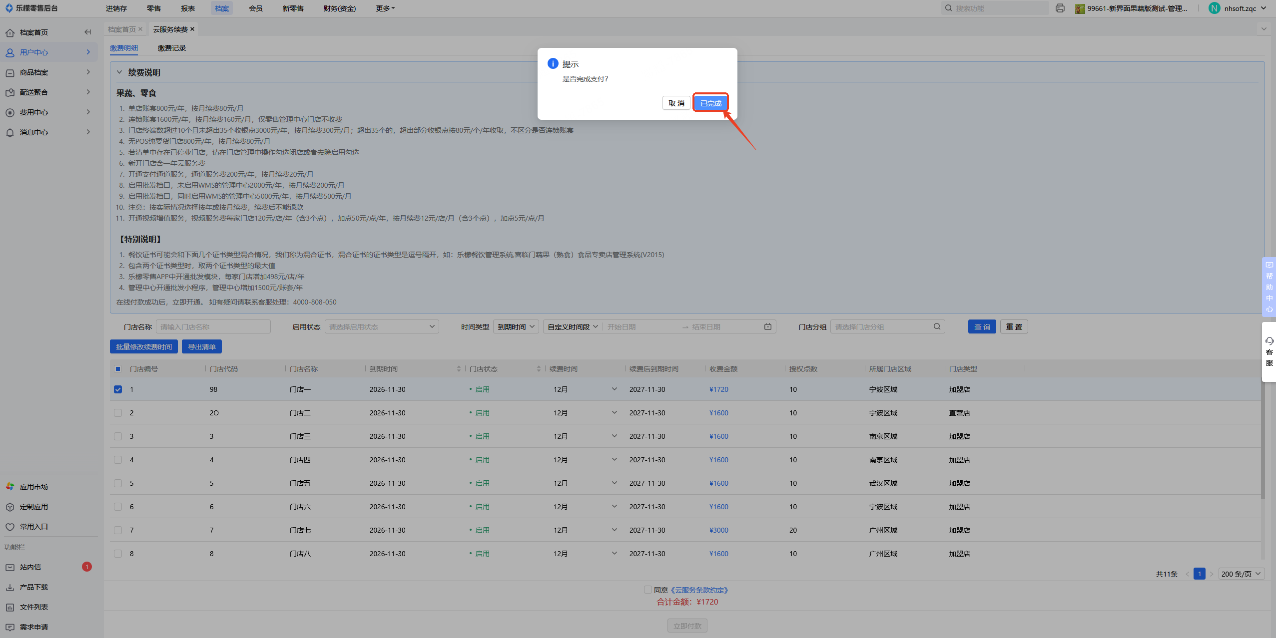Click the 产品下载 download icon

[10, 587]
